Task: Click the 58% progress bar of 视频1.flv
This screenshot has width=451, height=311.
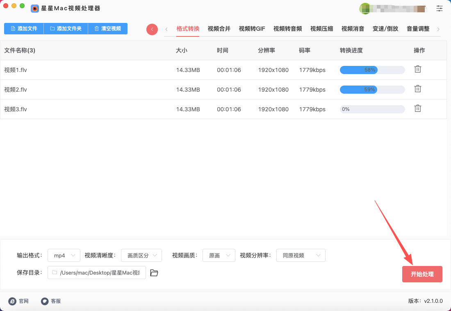Action: 372,70
